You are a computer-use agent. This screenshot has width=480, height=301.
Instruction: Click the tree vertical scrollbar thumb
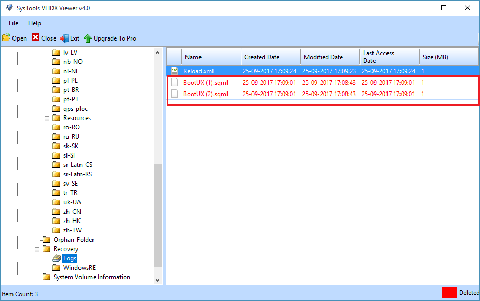pyautogui.click(x=157, y=216)
